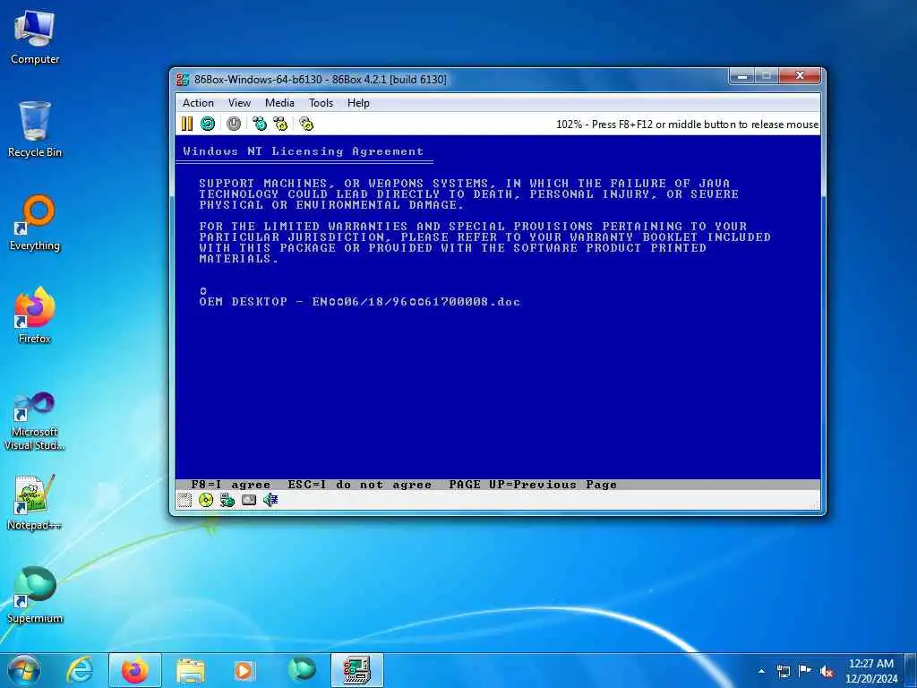Image resolution: width=917 pixels, height=688 pixels.
Task: Open the Media menu
Action: 279,103
